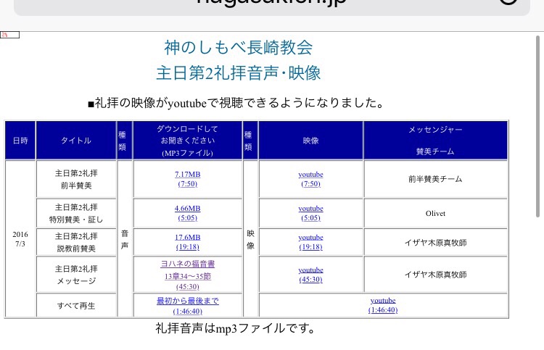
Task: Click the 神のしもべ長崎教会 page heading
Action: (x=239, y=49)
